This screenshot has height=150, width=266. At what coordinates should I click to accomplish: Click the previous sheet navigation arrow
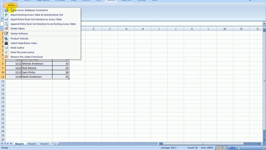pos(5,144)
